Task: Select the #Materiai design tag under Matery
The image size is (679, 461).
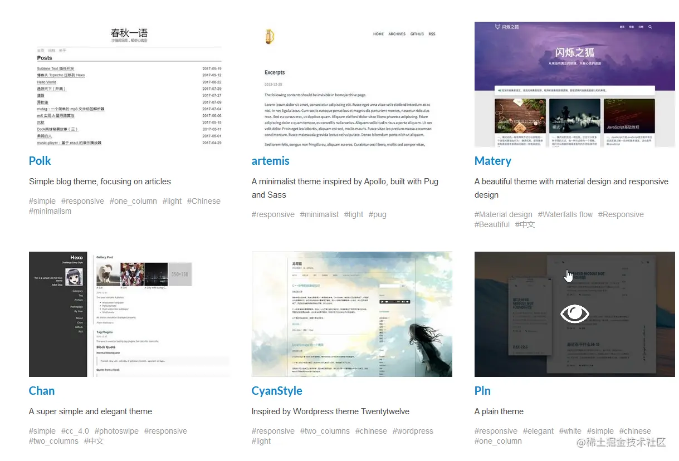Action: [504, 214]
